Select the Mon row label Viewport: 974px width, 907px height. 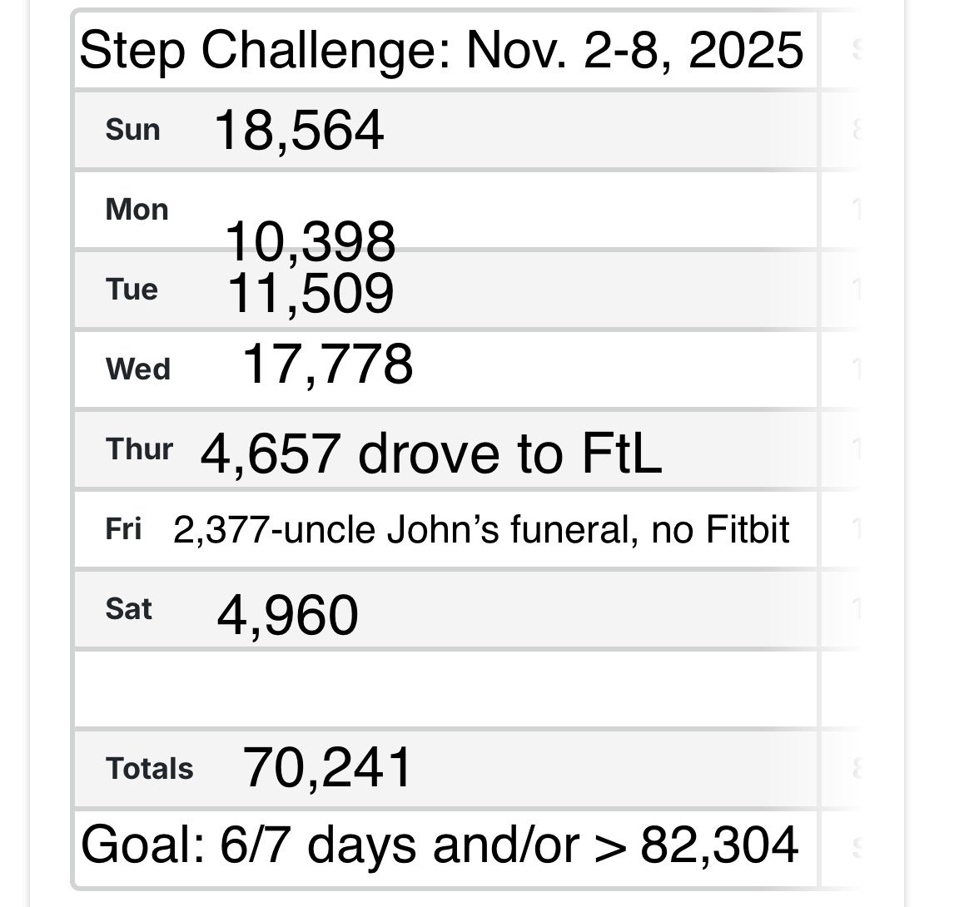(x=137, y=209)
